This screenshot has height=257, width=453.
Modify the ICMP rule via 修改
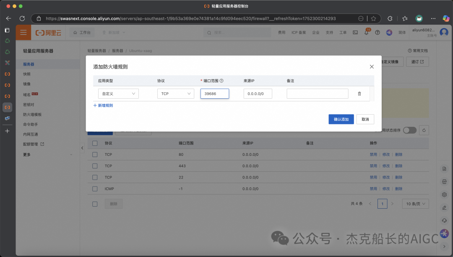coord(386,189)
